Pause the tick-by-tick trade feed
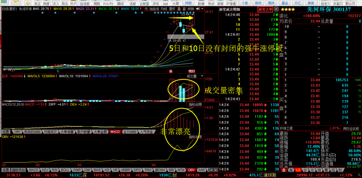 276,10
